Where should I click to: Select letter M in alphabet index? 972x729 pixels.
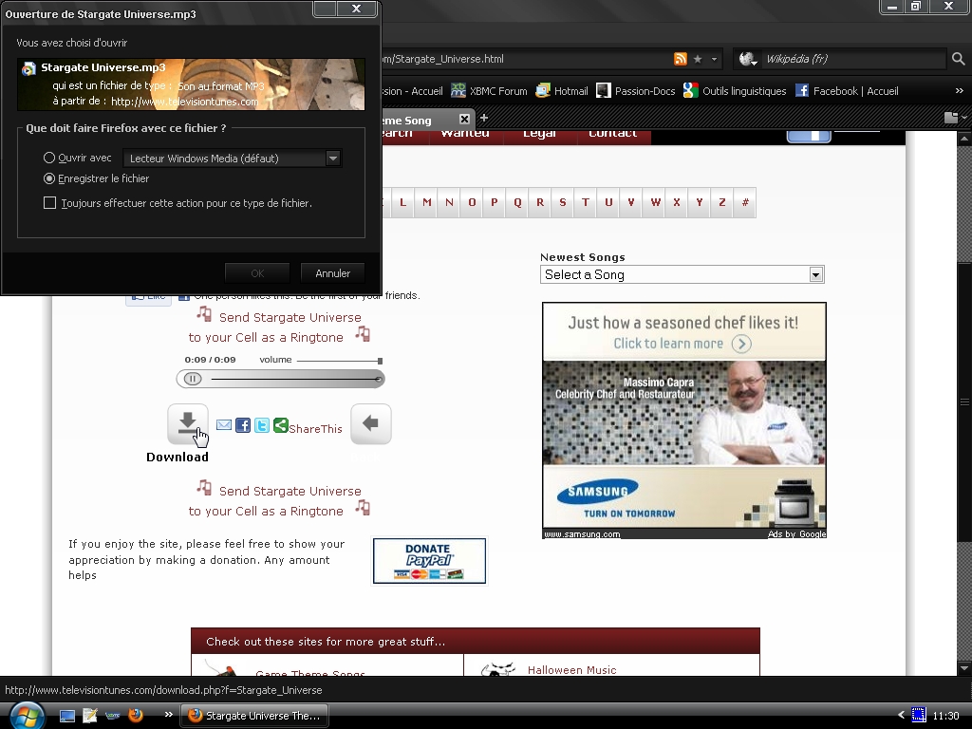[426, 202]
